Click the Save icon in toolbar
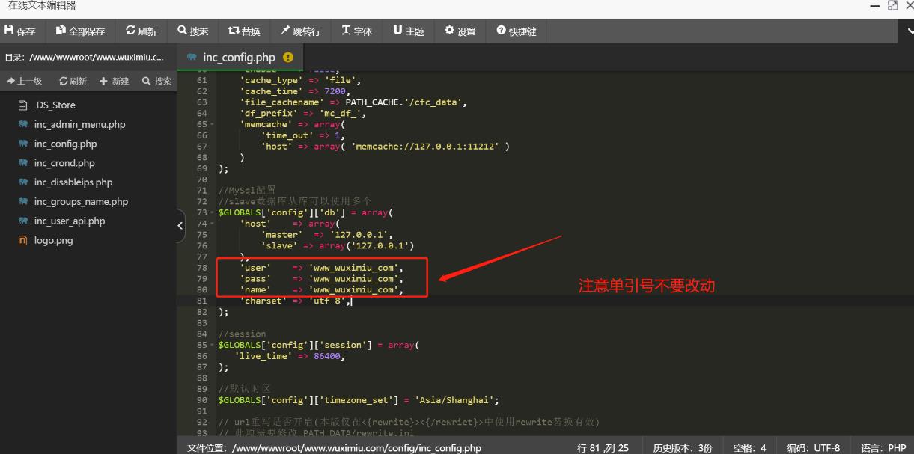 point(10,31)
